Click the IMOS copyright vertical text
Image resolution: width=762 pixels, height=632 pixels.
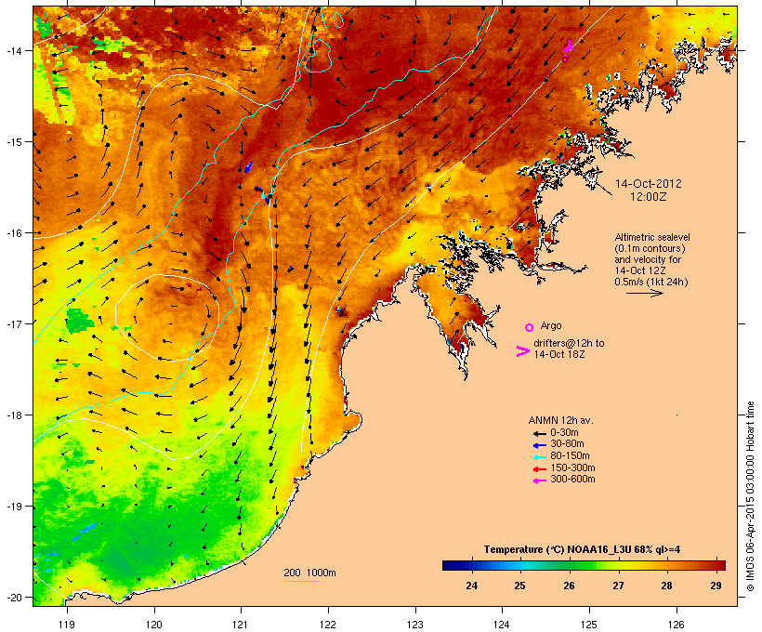click(750, 496)
